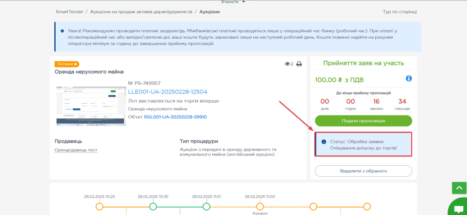Open the lot preview thumbnail image
The image size is (467, 215).
pyautogui.click(x=90, y=105)
